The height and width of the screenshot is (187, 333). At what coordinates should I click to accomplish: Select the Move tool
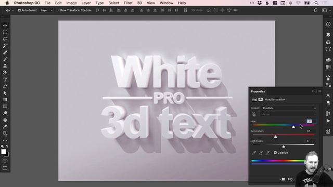point(5,25)
